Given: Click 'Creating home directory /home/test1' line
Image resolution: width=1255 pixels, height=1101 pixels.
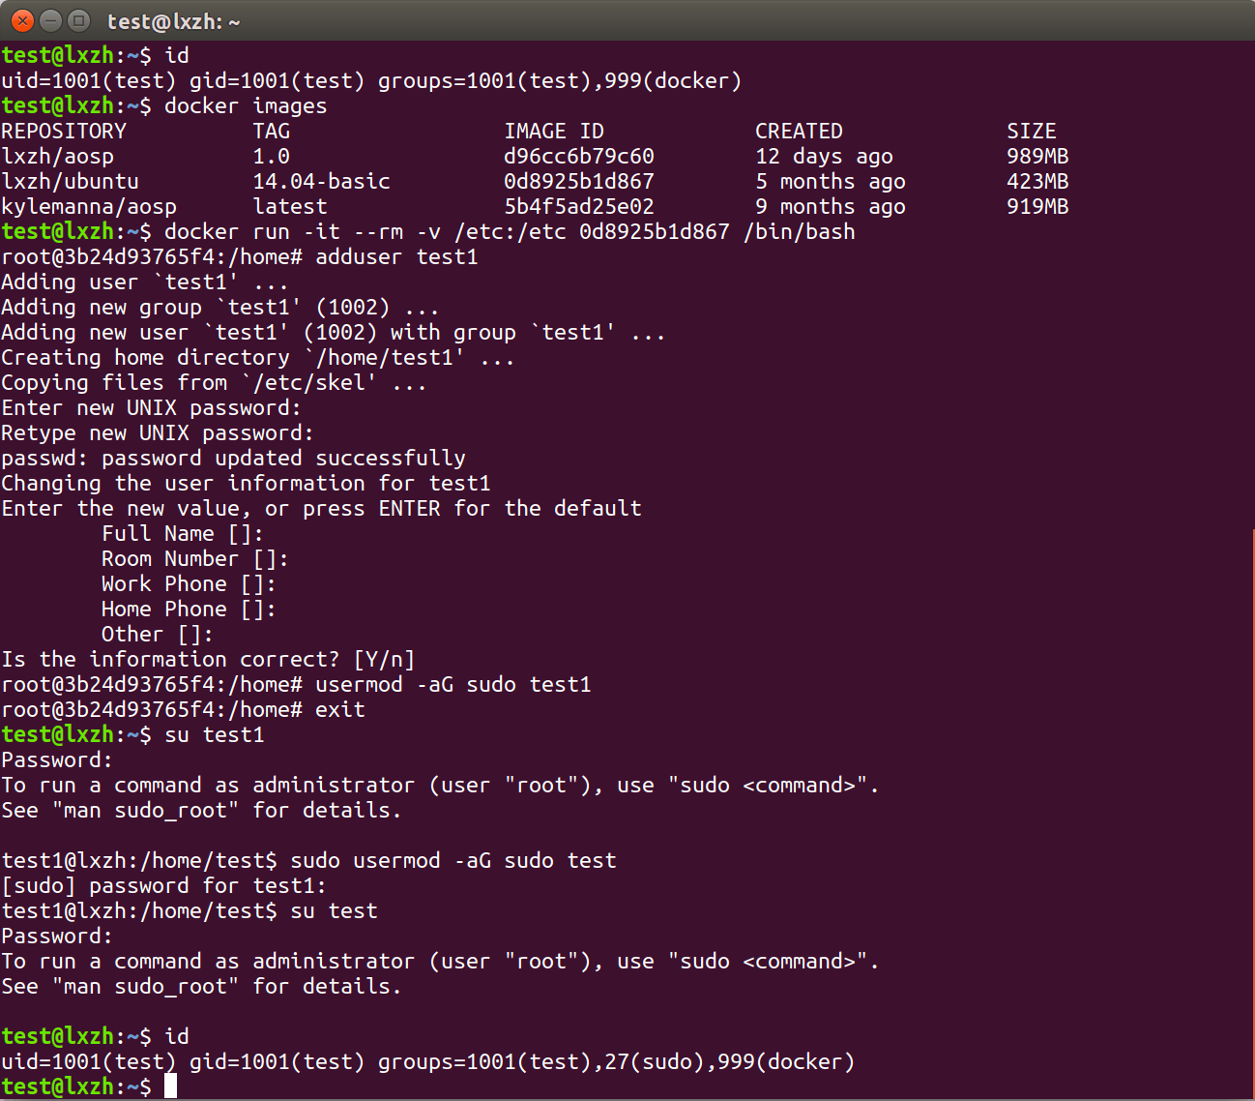Looking at the screenshot, I should (x=258, y=357).
